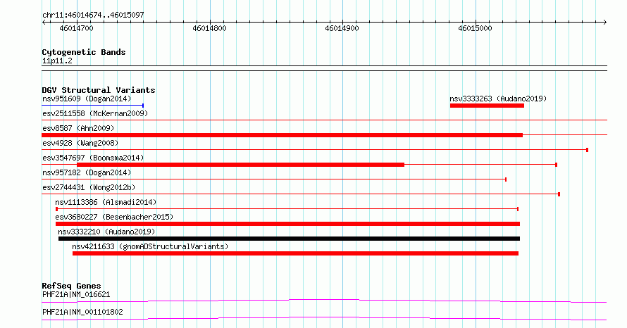Open the esv3547697 (Boomsma2014) variant label
Viewport: 627px width, 328px height.
pyautogui.click(x=93, y=158)
